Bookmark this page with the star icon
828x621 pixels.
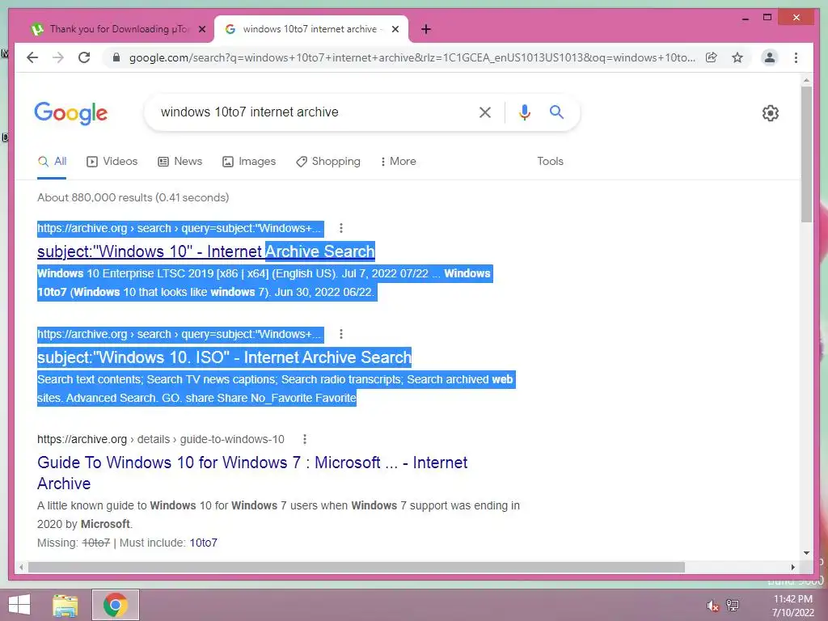pyautogui.click(x=737, y=57)
